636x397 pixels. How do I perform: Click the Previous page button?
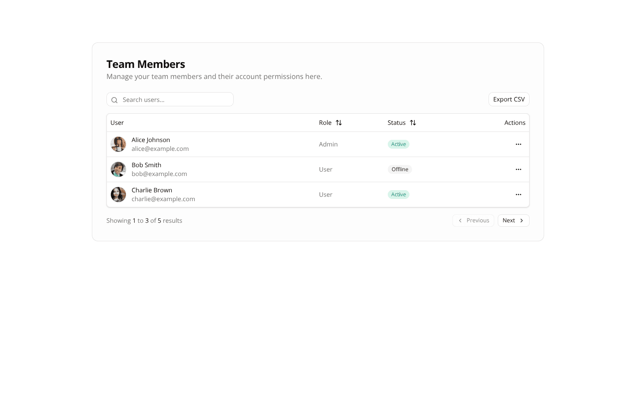coord(473,221)
